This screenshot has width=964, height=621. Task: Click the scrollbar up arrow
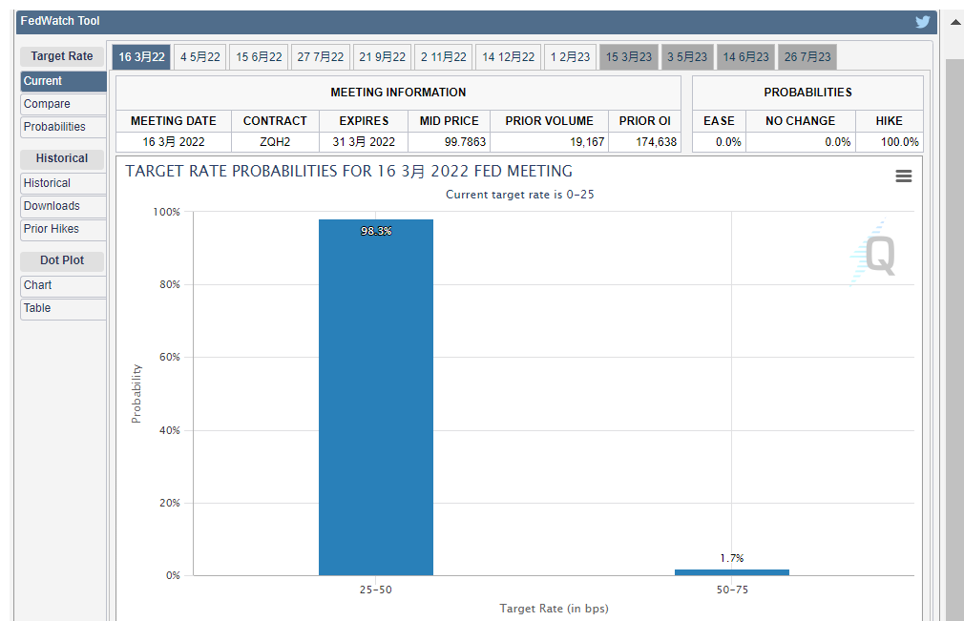(x=955, y=23)
